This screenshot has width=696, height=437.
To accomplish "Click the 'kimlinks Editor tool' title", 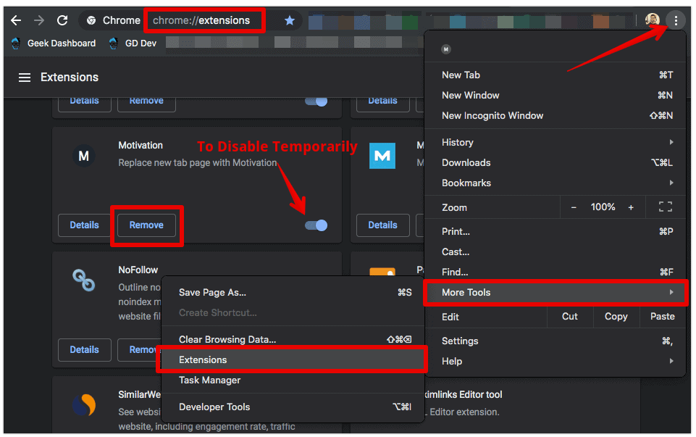I will pos(464,395).
